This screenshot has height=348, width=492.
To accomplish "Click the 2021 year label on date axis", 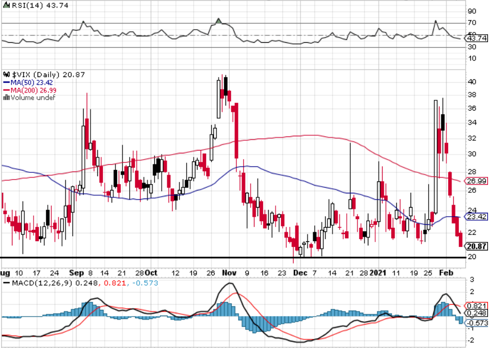I will coord(378,273).
